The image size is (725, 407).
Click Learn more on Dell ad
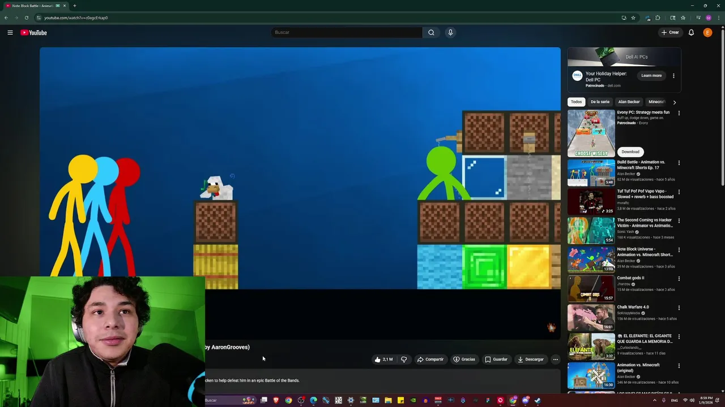(651, 76)
